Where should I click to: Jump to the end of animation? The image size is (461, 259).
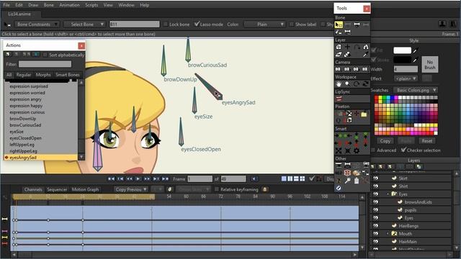165,178
